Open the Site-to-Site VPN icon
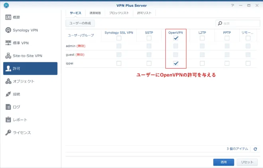Screen dimensions: 263x168 (x=8, y=55)
